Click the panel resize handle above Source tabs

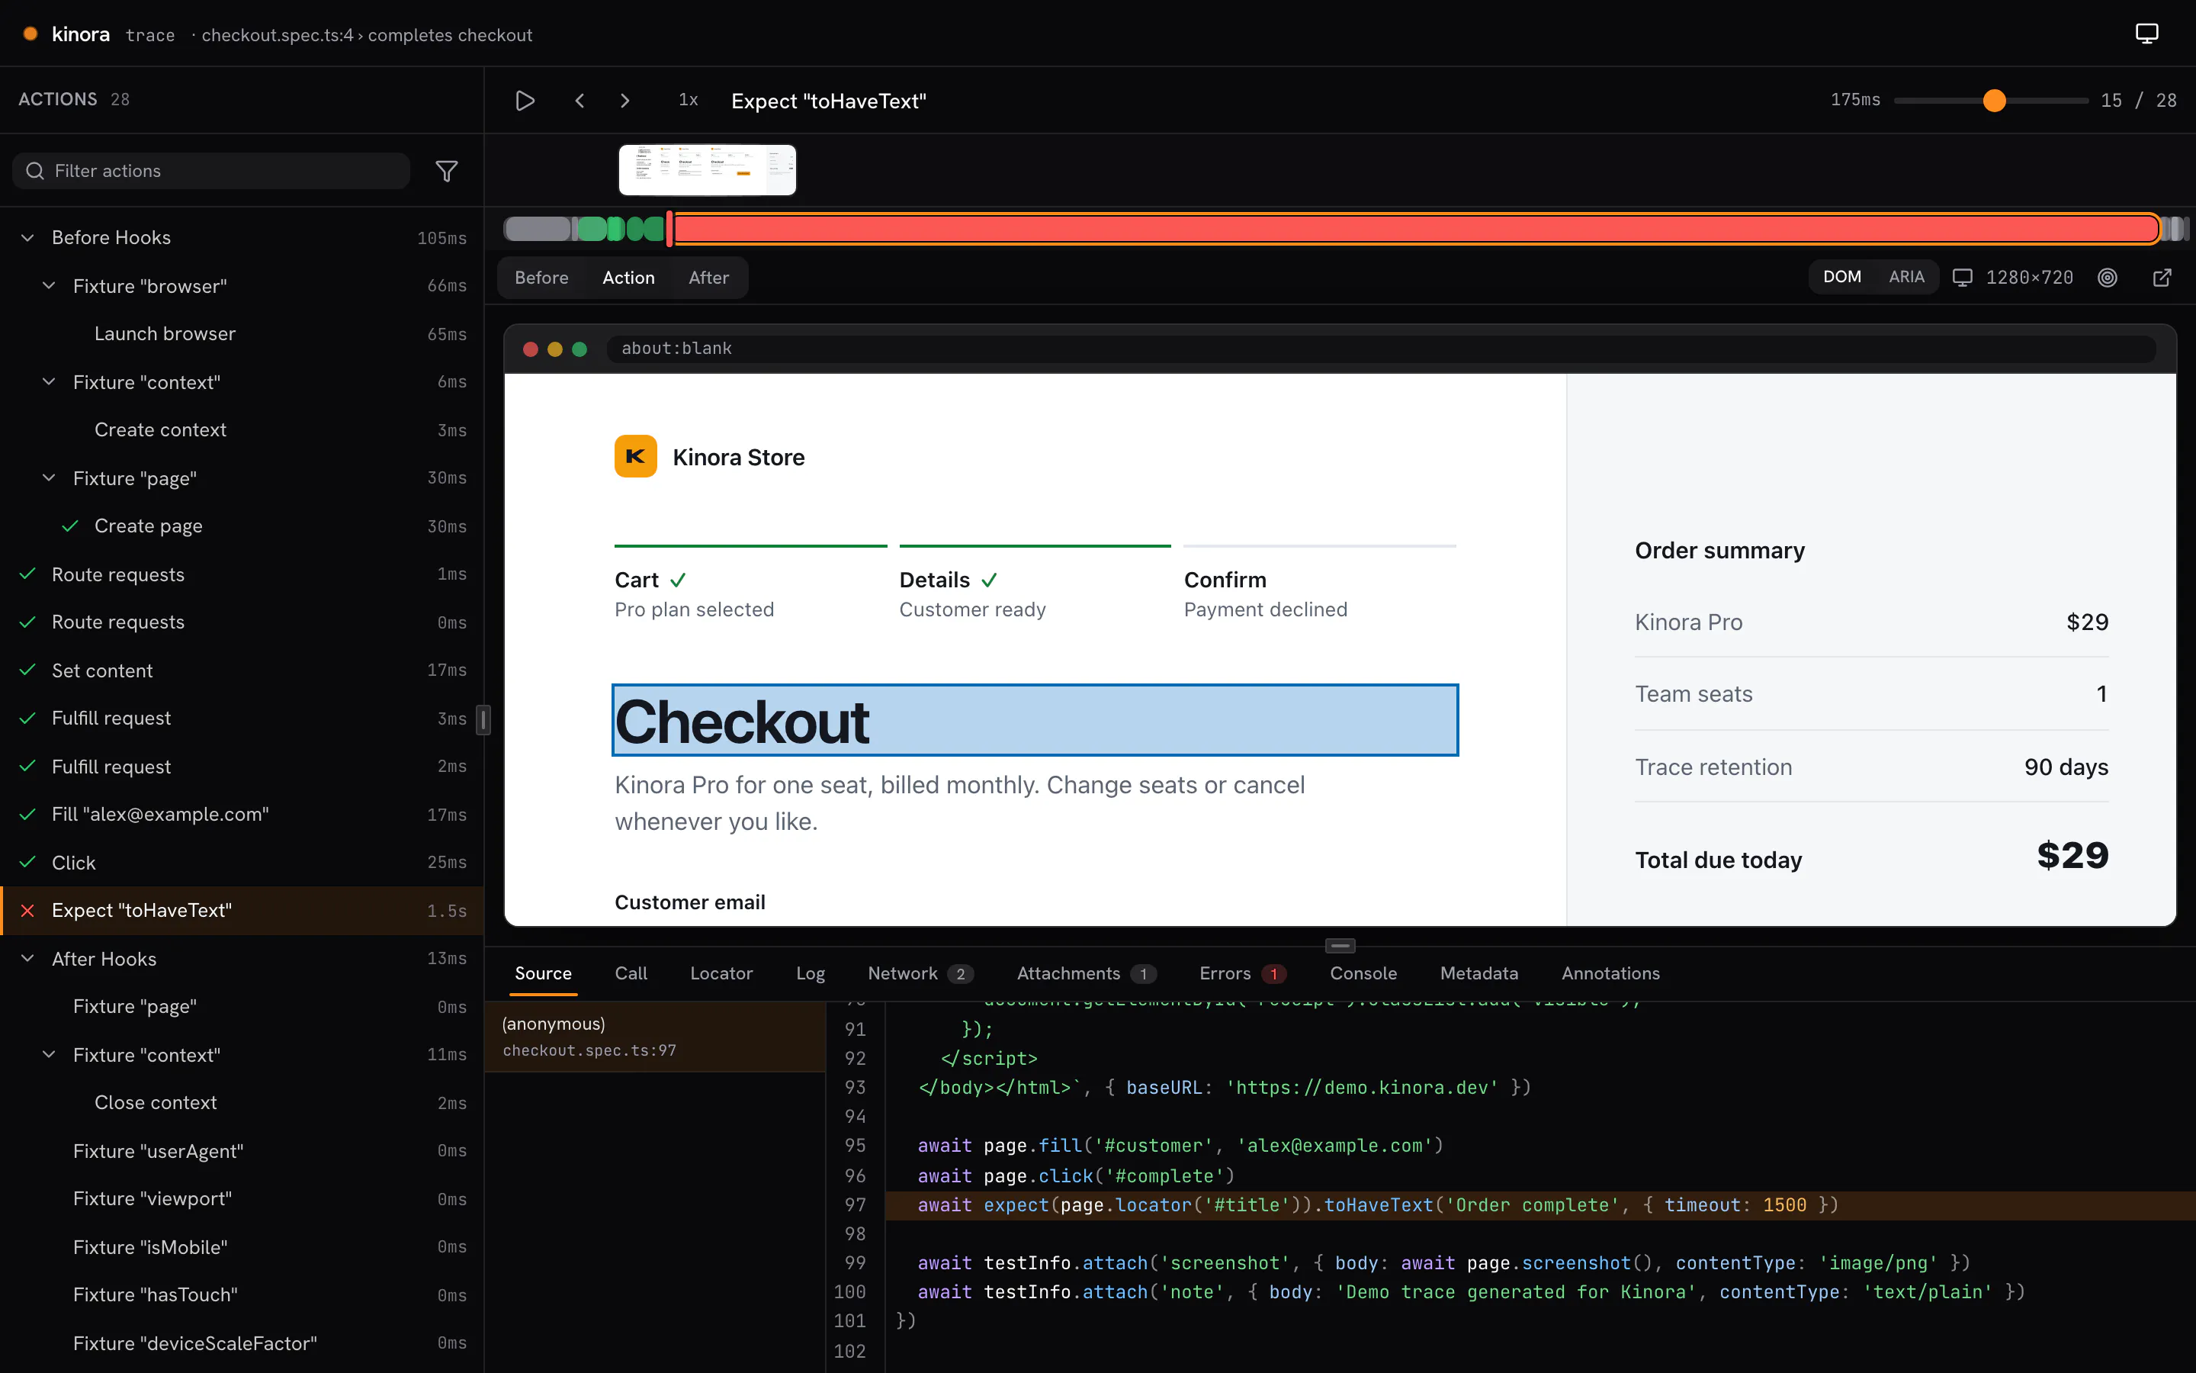coord(1340,945)
